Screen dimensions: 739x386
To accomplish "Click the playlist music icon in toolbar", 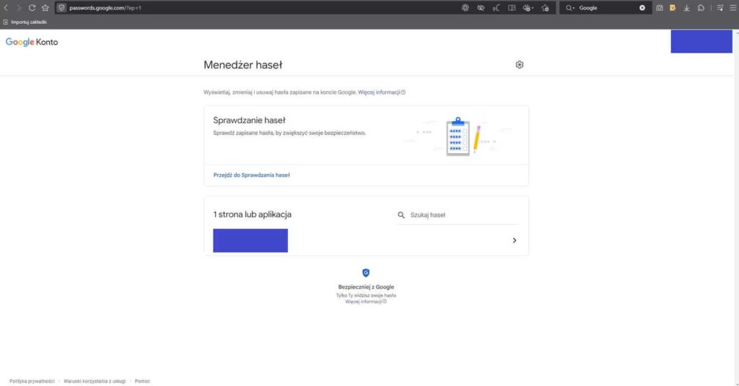I will pos(720,8).
